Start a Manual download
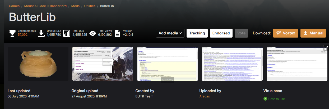Viewport: 329px width, 109px height. 313,33
